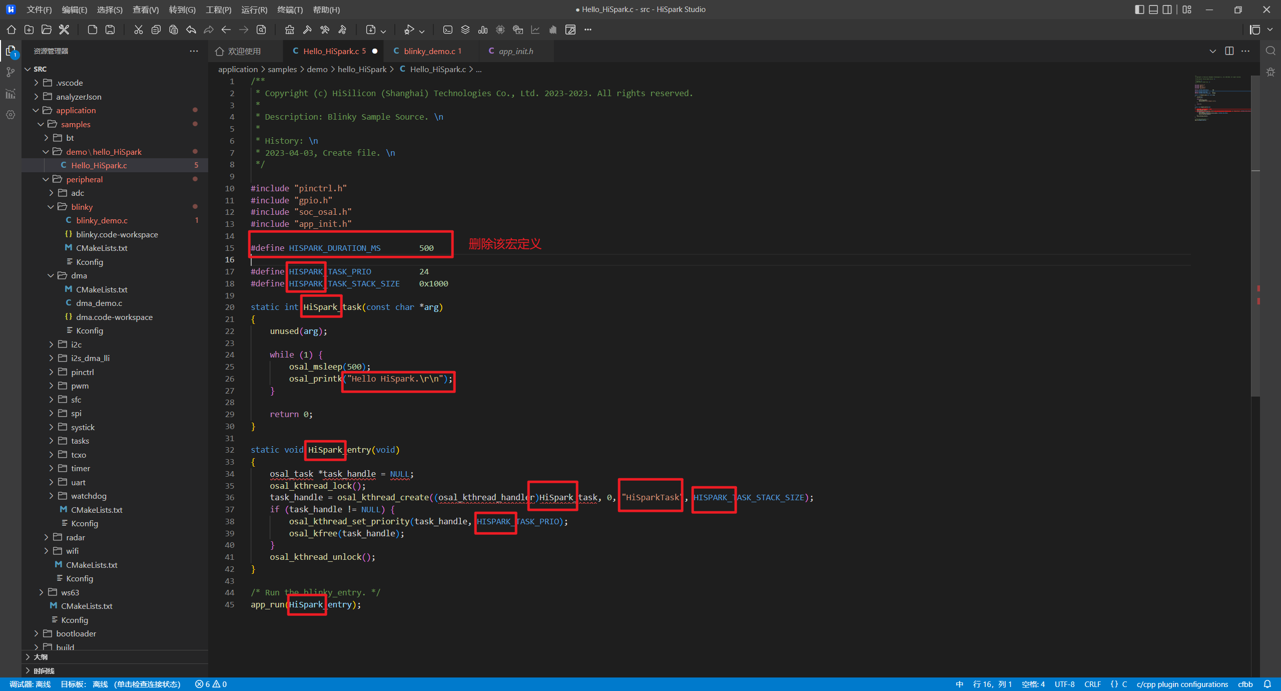Click errors and warnings count in status bar
Screen dimensions: 1281x691
point(211,684)
